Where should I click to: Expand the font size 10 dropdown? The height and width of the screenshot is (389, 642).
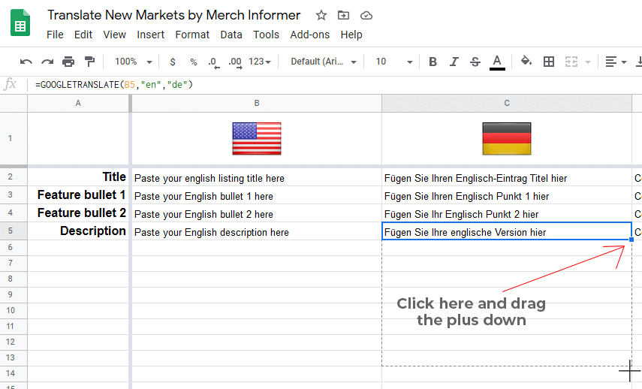point(394,62)
